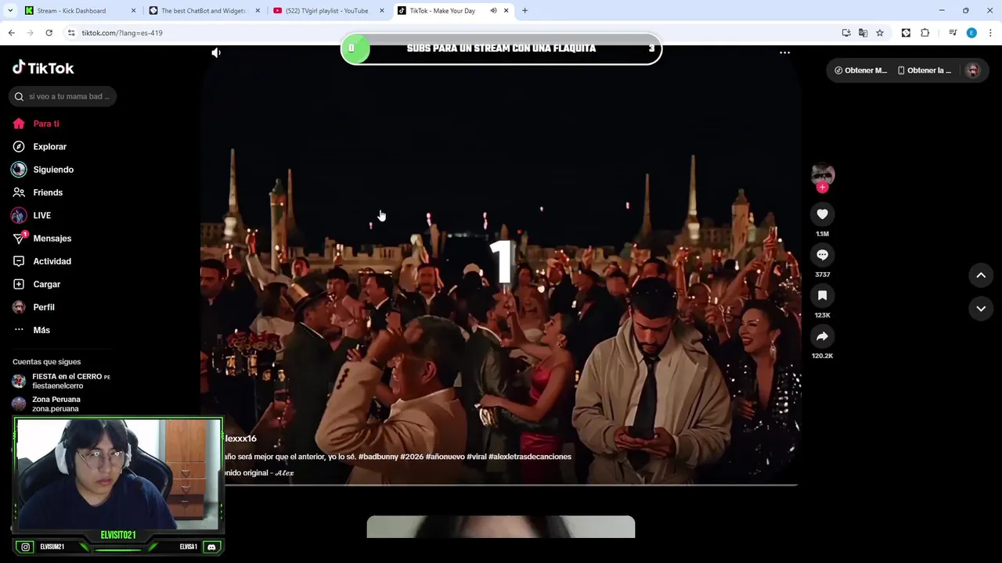The image size is (1002, 563).
Task: Open the tab search dropdown arrow
Action: click(10, 11)
